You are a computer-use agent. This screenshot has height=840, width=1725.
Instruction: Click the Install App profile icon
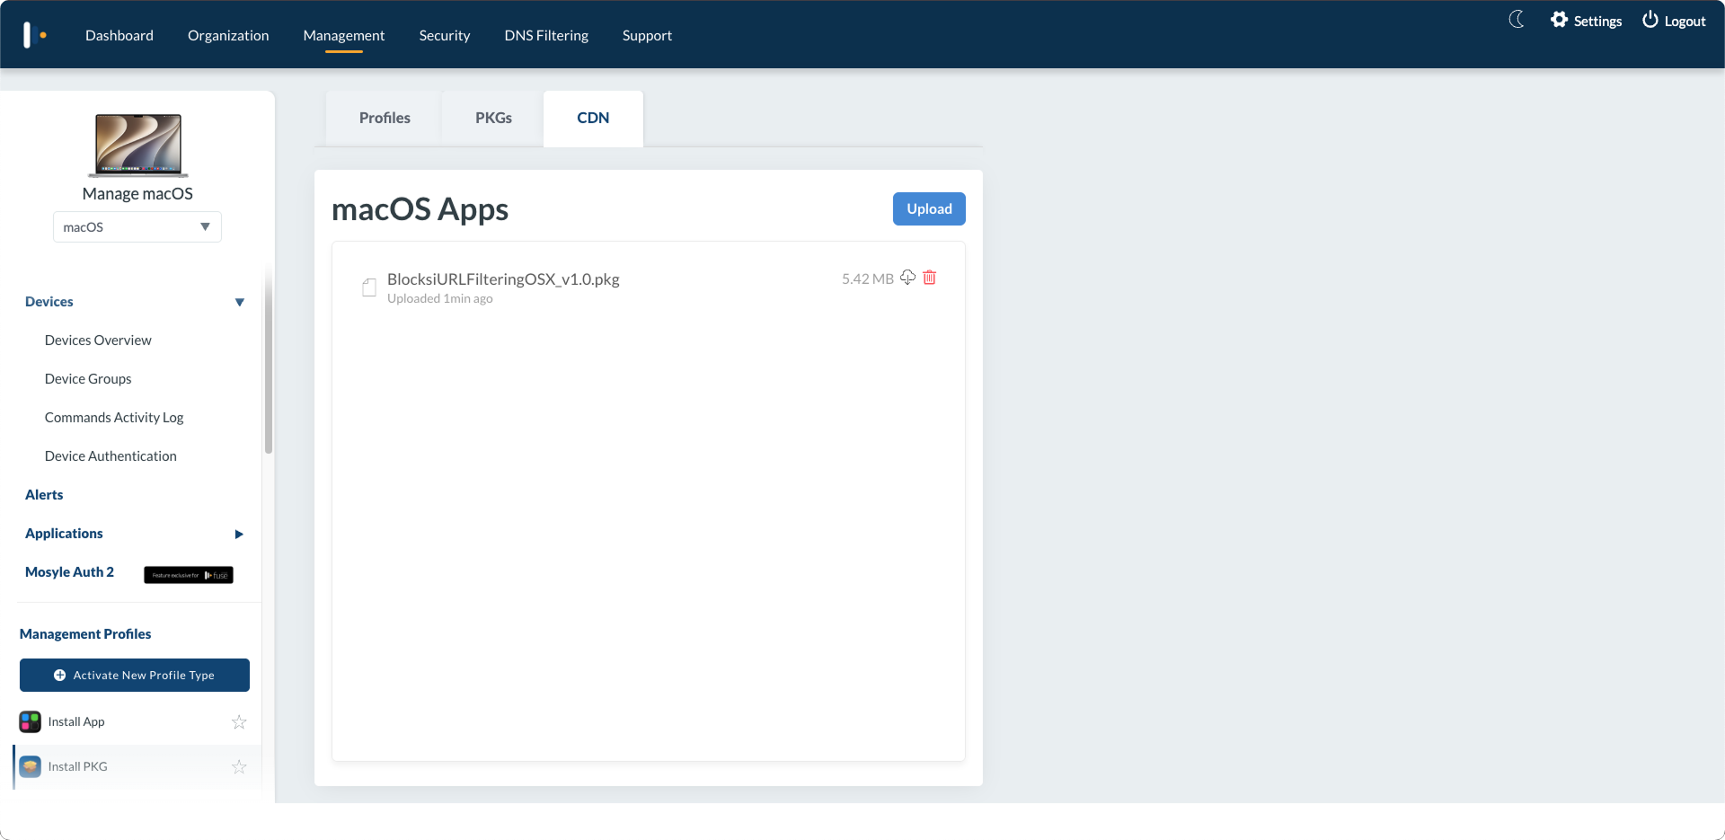31,721
